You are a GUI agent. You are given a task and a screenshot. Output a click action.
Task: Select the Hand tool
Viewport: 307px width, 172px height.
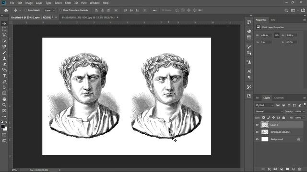pyautogui.click(x=4, y=99)
